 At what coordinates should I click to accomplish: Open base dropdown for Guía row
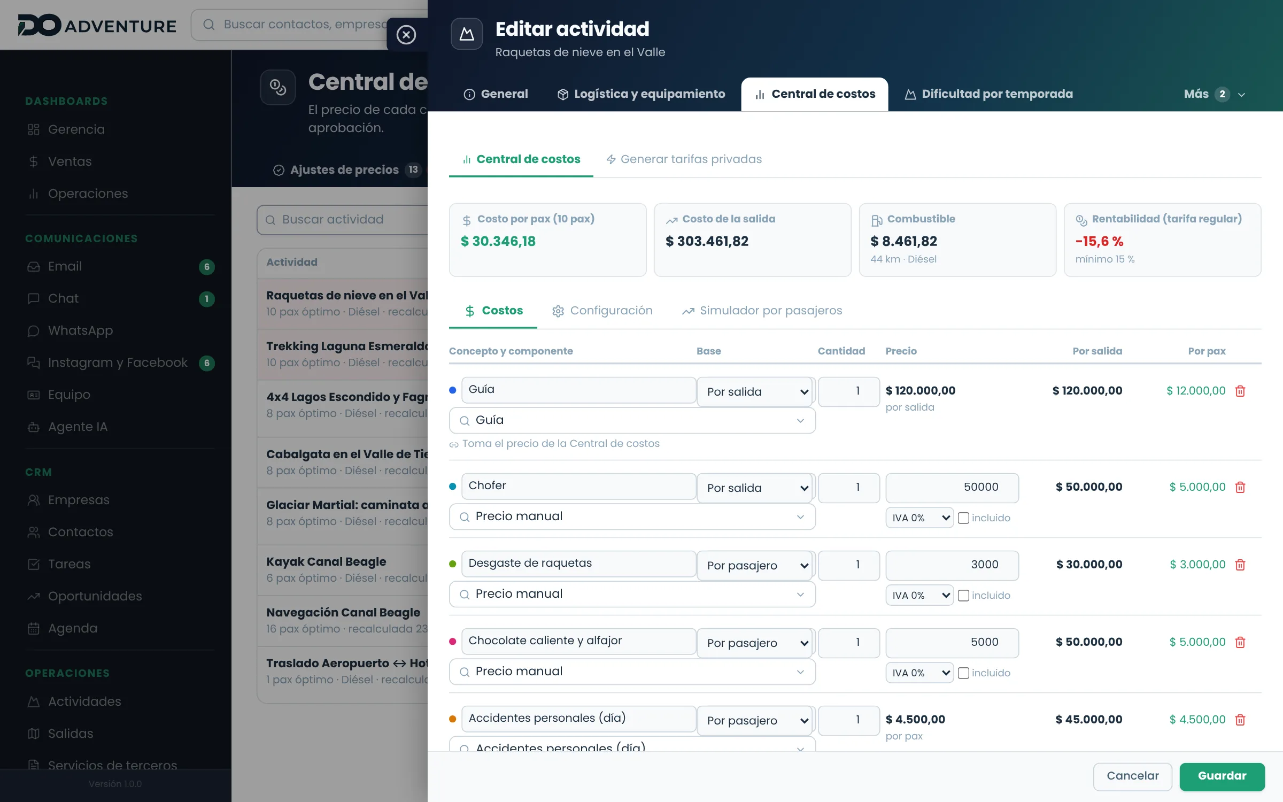(x=756, y=392)
